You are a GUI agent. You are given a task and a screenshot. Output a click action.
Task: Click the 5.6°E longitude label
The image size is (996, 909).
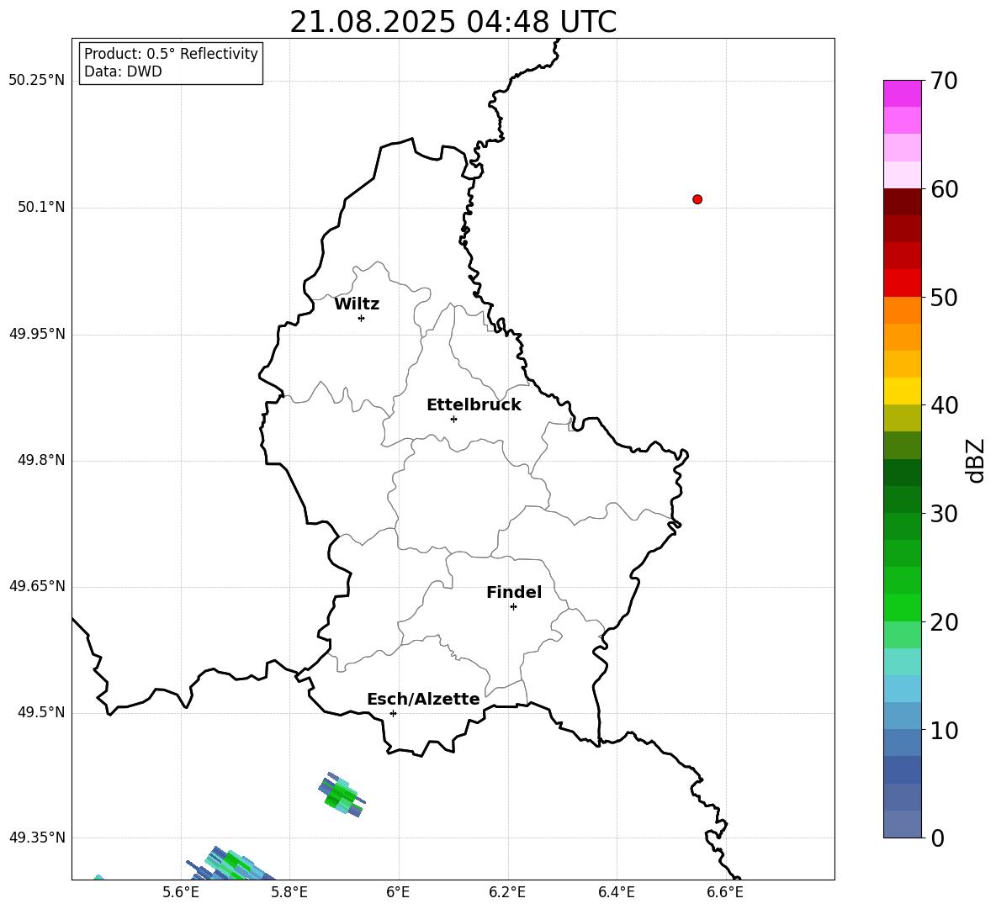[181, 892]
